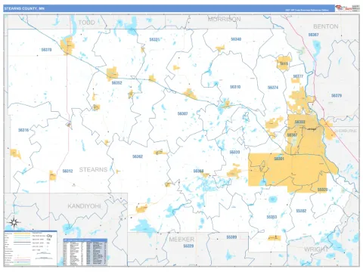Screen dimensions: 363x272
Task: Click ZIP code label 56387
Action: [292, 135]
